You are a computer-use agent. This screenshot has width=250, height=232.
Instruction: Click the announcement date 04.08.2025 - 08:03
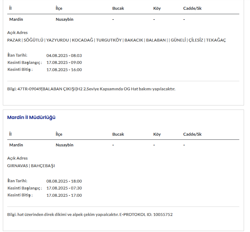pos(64,55)
